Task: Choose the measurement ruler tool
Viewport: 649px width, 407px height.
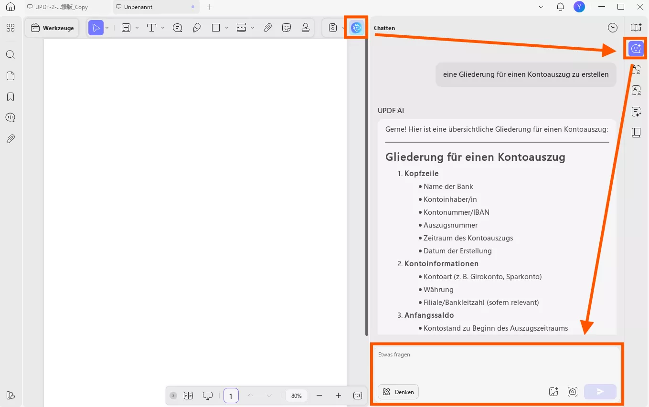Action: pos(242,28)
